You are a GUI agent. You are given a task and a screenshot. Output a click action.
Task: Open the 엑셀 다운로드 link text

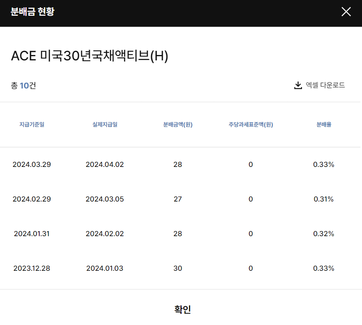point(325,85)
